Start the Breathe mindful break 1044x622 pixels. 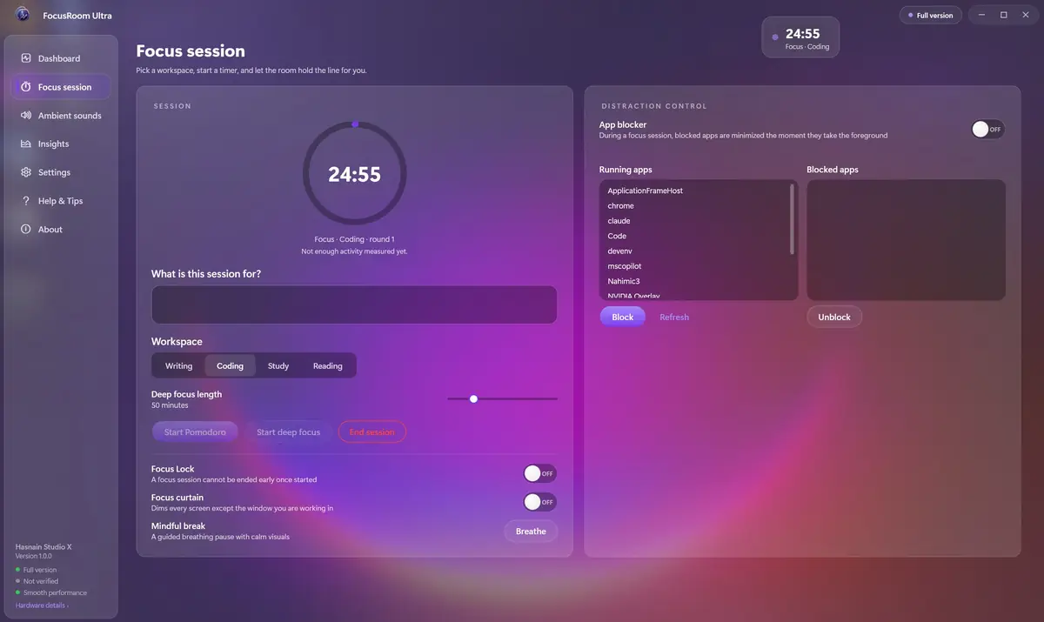(x=531, y=532)
